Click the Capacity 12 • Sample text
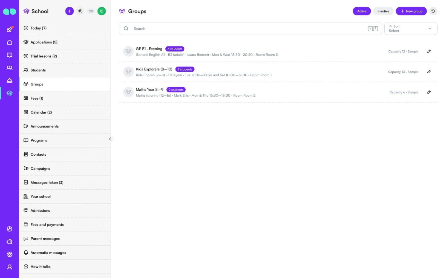The image size is (446, 278). (x=403, y=51)
